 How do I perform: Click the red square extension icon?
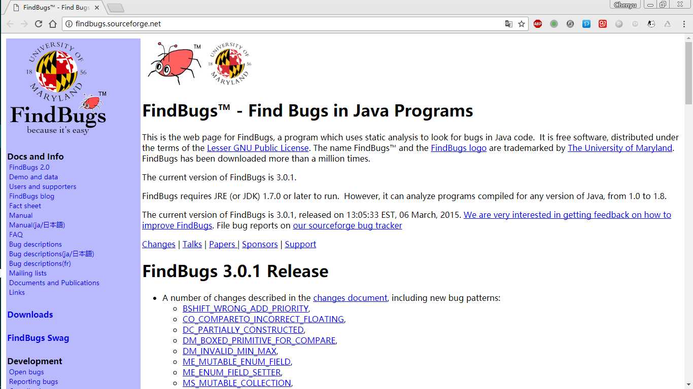point(603,24)
